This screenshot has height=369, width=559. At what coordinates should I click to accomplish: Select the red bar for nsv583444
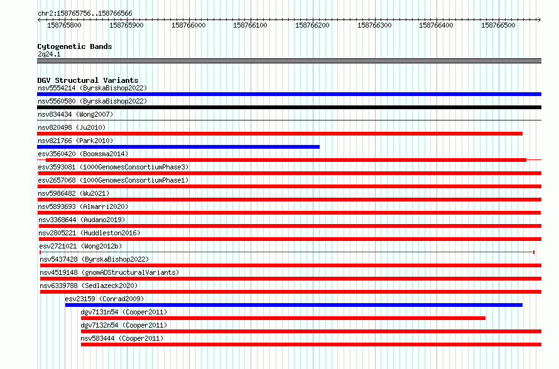(x=312, y=345)
